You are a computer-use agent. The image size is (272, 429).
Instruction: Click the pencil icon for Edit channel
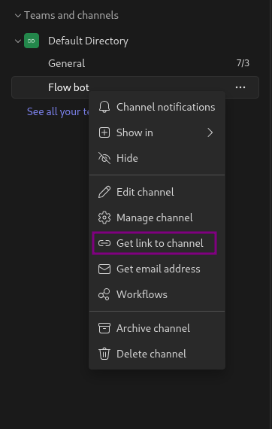[104, 192]
